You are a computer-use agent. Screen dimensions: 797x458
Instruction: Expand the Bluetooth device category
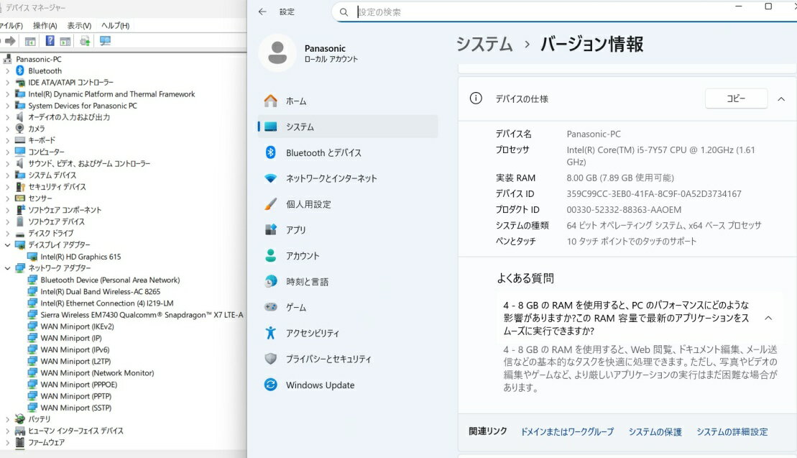tap(8, 71)
